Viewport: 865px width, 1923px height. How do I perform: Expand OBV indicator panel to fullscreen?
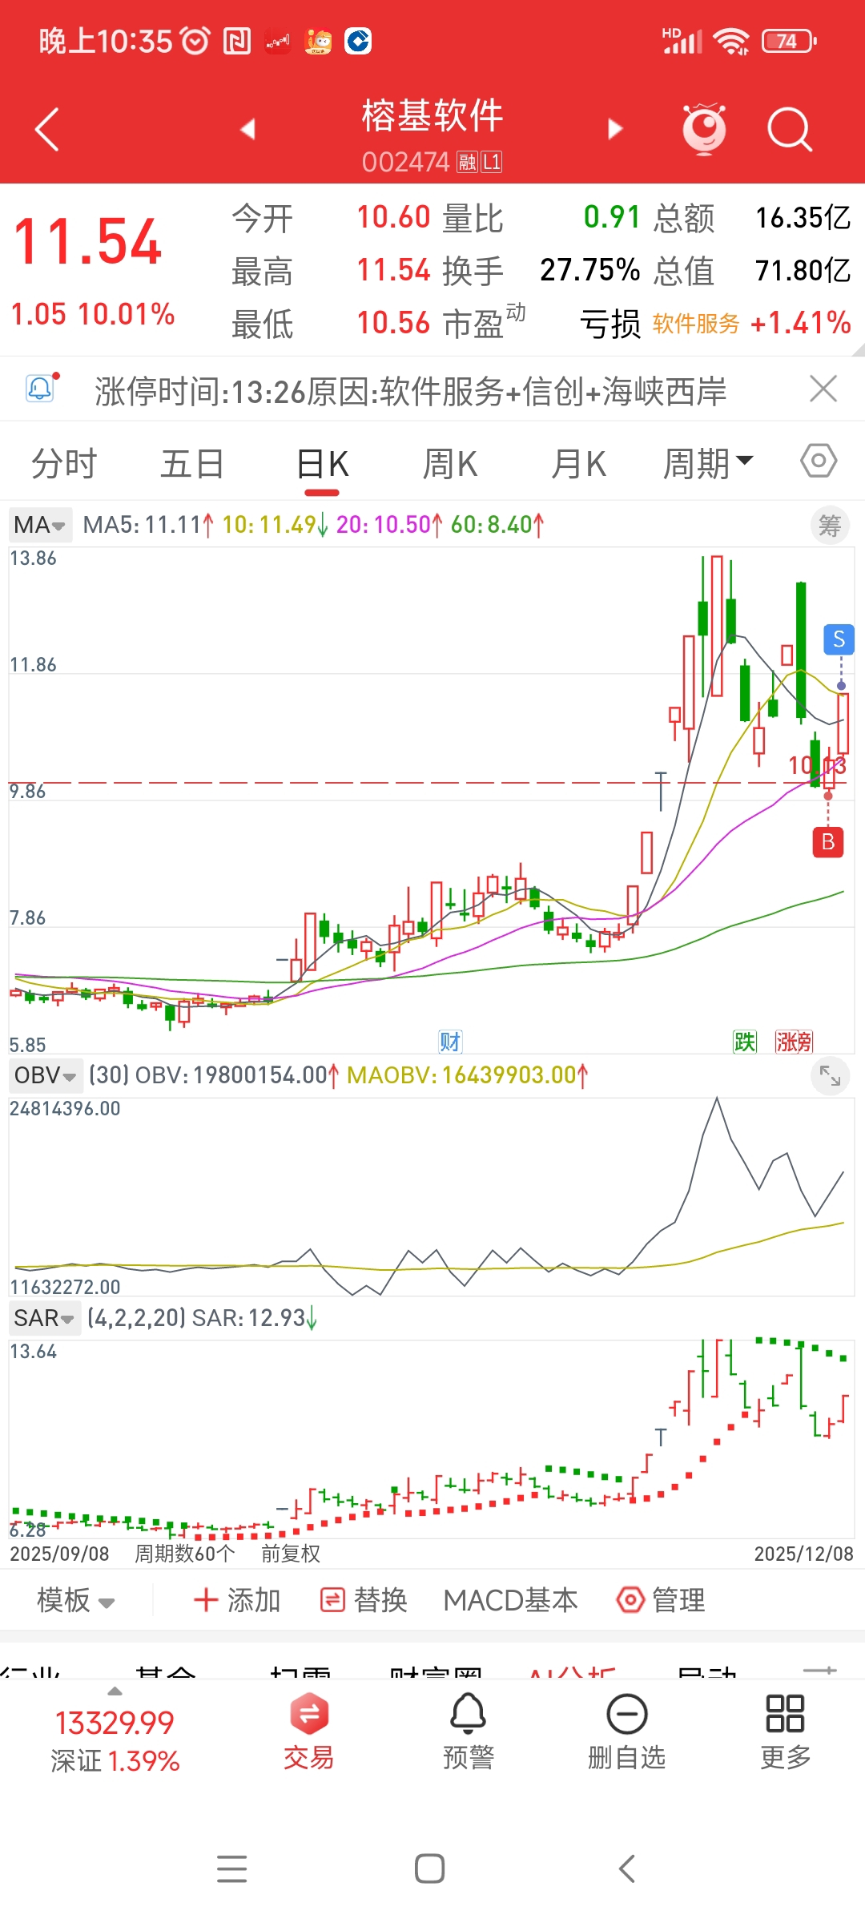(830, 1076)
